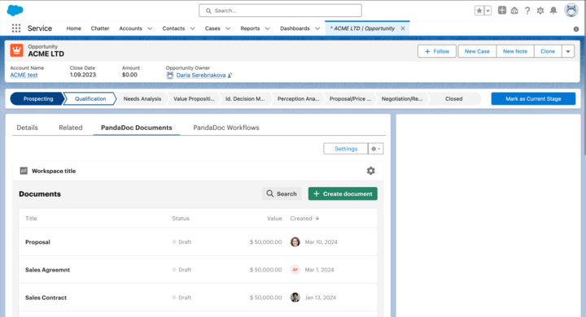Select the Closed stage in path
Screen dimensions: 586x317
[453, 99]
